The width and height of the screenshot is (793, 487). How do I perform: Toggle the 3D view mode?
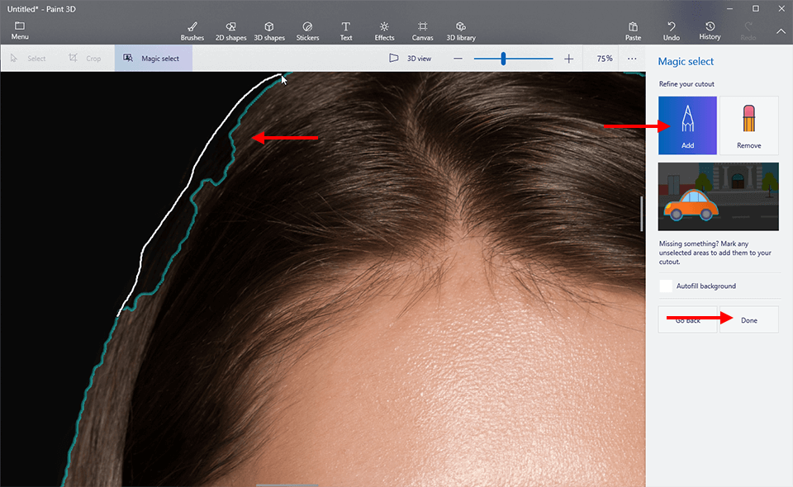[x=411, y=59]
